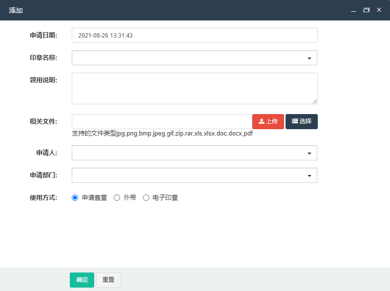Click the 重置 reset button
390x291 pixels.
pos(108,280)
